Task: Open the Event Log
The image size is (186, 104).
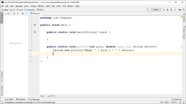Action: (177, 99)
